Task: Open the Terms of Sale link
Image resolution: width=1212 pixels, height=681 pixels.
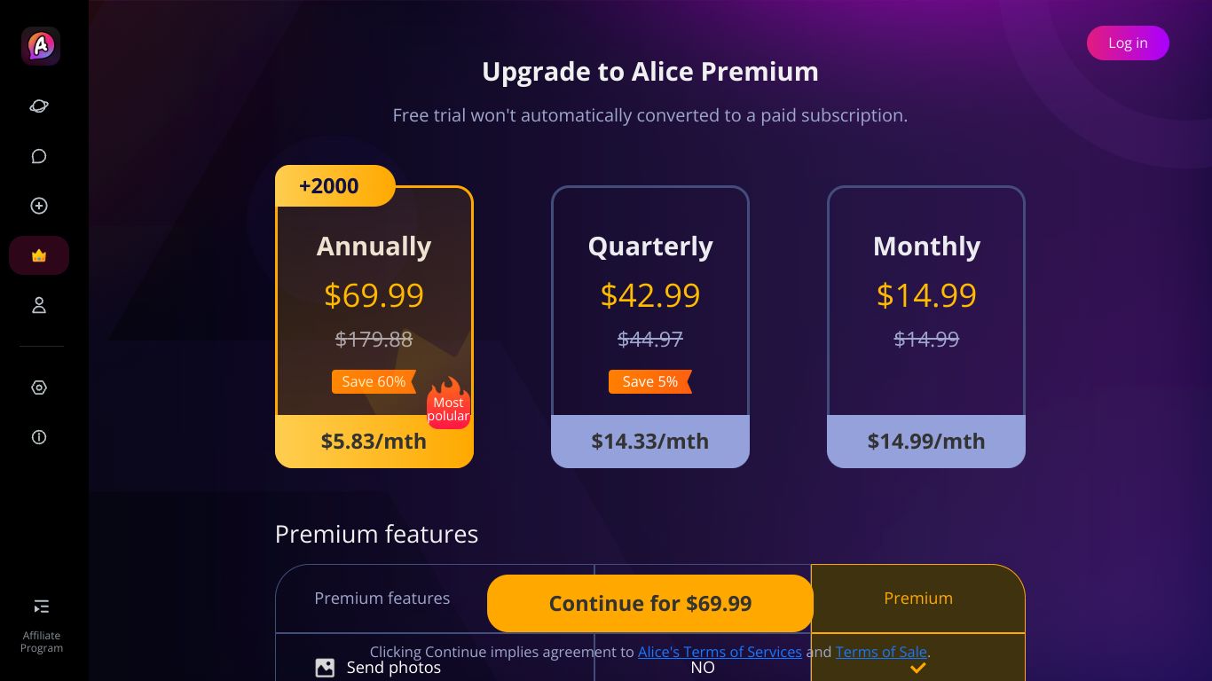Action: [881, 652]
